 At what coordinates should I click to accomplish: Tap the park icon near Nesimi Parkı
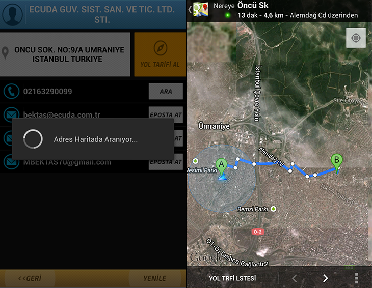[195, 161]
